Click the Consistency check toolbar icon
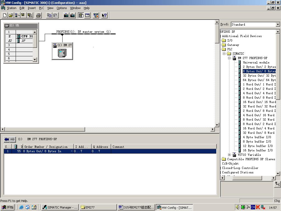 point(96,15)
